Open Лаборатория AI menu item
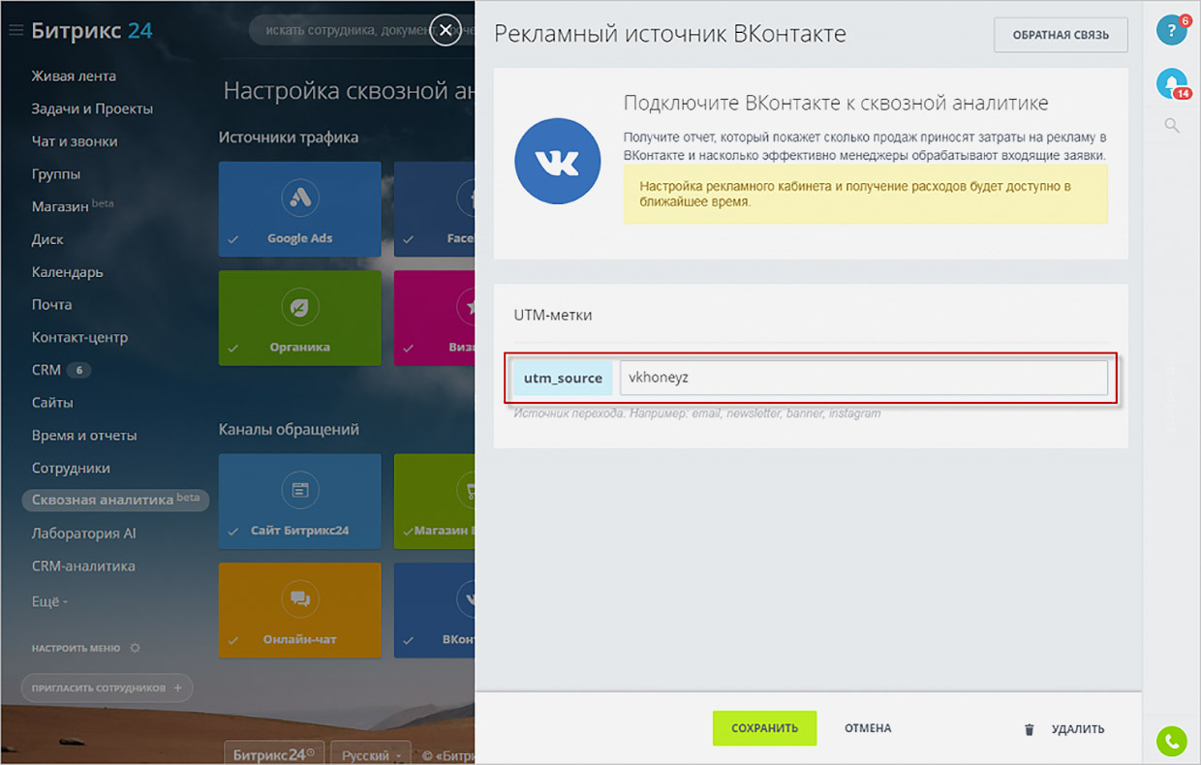Screen dimensions: 1201x765 coord(83,533)
